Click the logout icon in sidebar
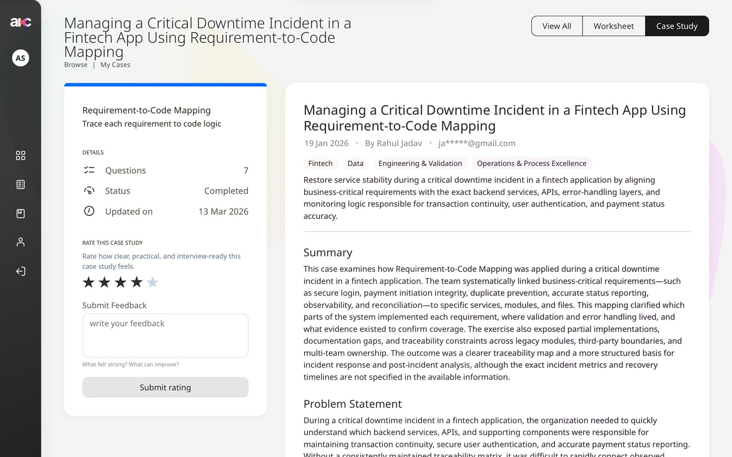732x457 pixels. pos(20,271)
